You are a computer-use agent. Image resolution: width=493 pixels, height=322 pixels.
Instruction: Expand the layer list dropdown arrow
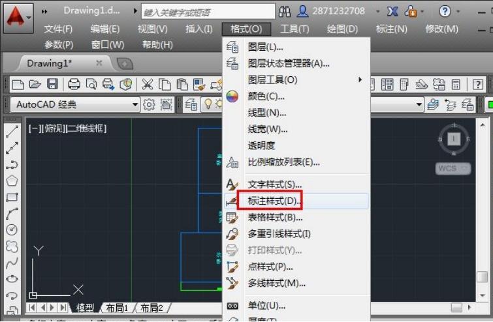click(x=419, y=104)
